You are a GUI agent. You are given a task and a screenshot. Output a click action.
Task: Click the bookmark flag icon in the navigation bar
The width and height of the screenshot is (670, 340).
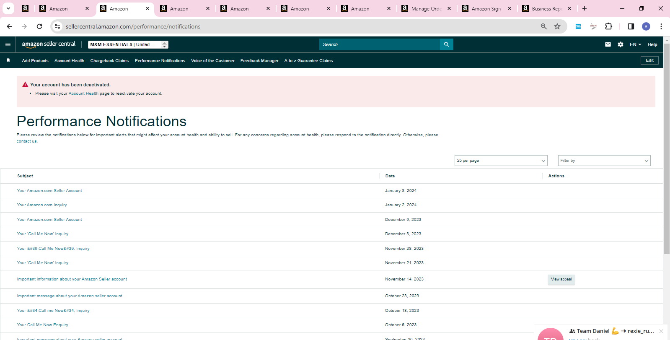point(8,60)
